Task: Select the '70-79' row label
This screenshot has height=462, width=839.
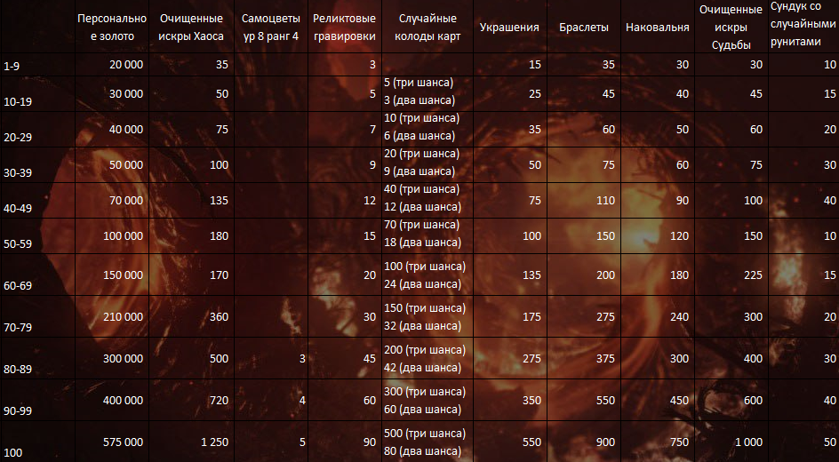Action: pos(17,327)
